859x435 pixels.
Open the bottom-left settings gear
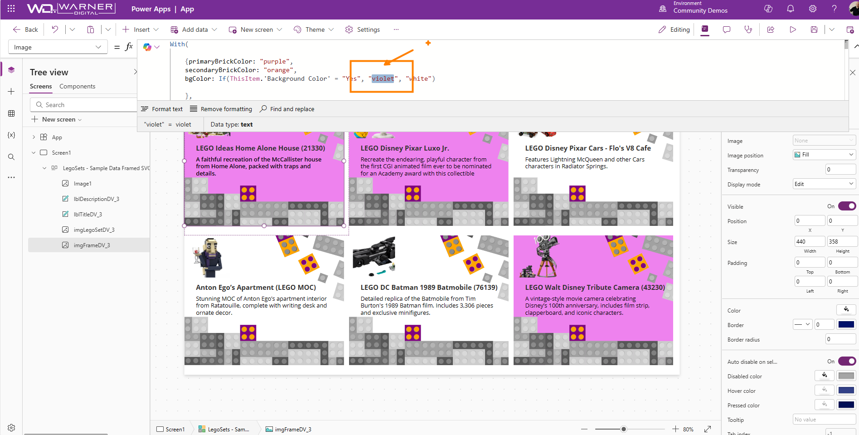point(11,428)
